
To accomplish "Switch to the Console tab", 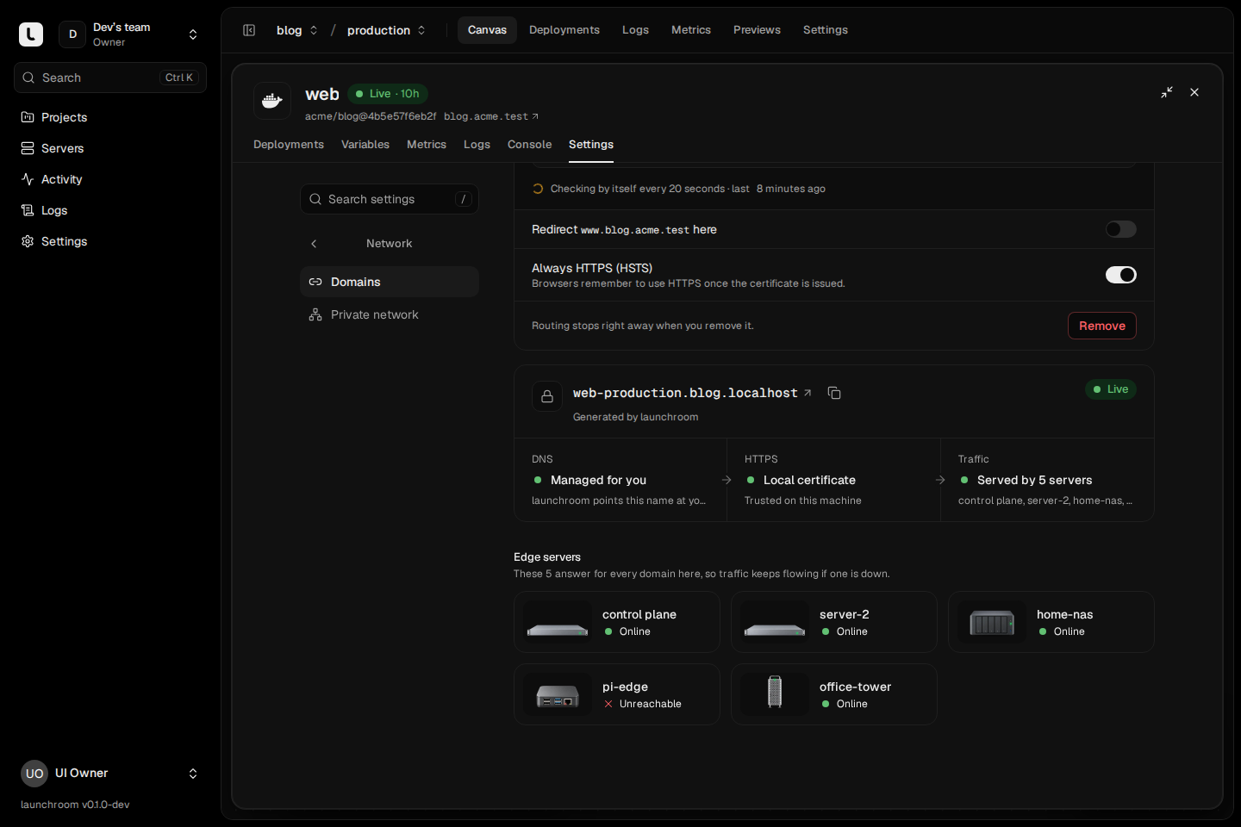I will click(529, 145).
